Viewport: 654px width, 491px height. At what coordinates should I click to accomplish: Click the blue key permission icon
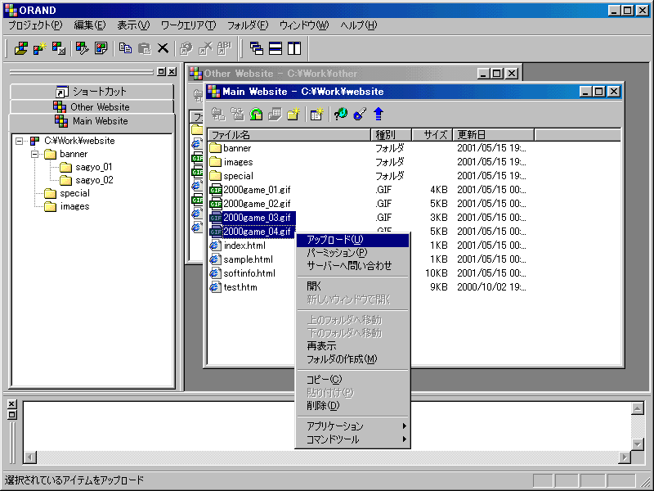click(360, 114)
